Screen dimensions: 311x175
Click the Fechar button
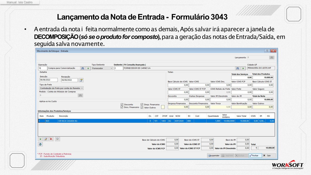255,156
